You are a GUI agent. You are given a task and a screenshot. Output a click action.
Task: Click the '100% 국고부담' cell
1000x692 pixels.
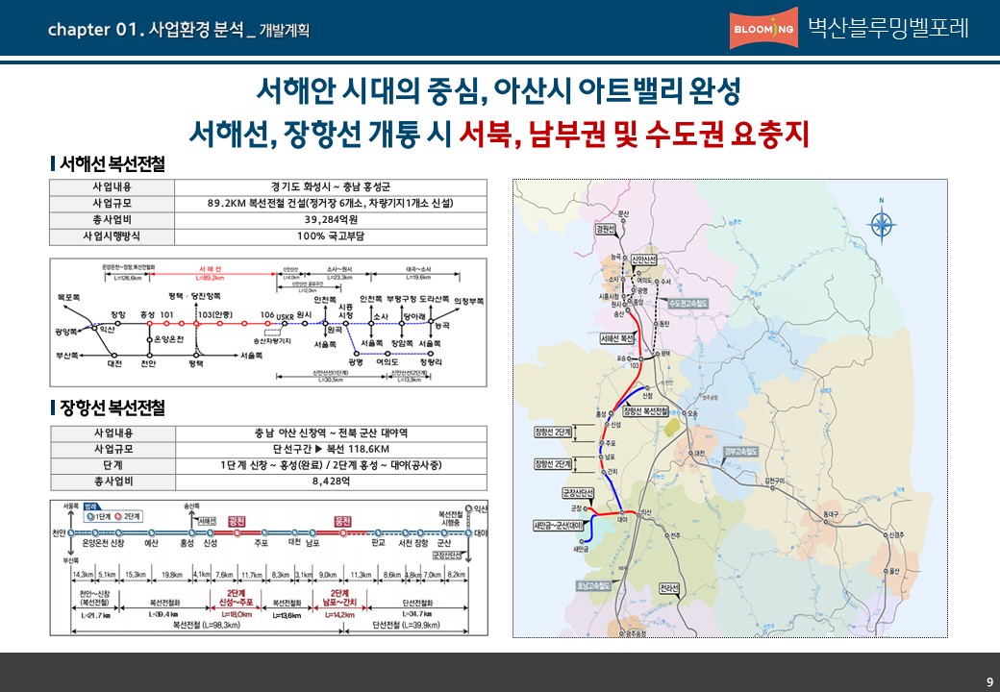tap(331, 236)
